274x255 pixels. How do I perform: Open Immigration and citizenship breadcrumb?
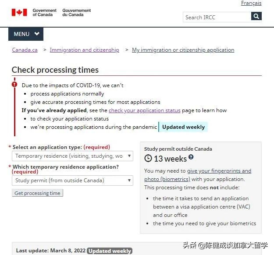pos(84,50)
